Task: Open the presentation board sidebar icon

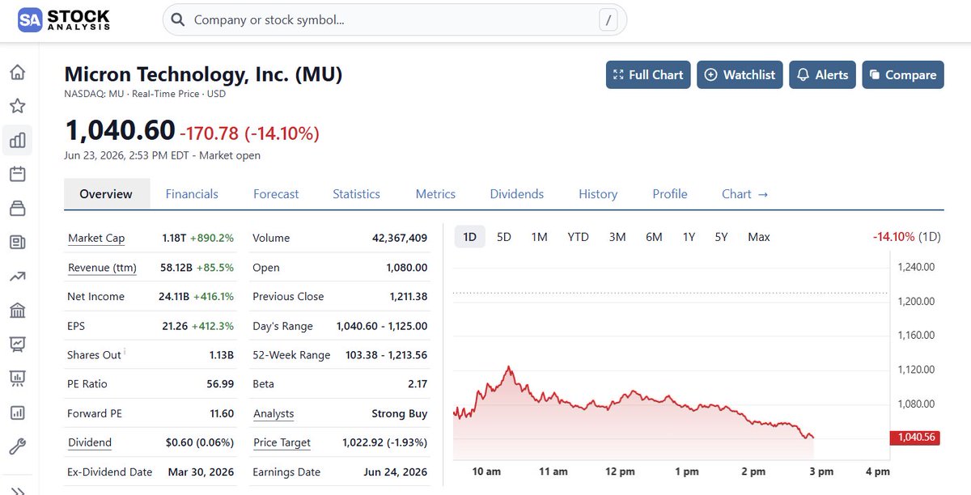Action: [17, 379]
